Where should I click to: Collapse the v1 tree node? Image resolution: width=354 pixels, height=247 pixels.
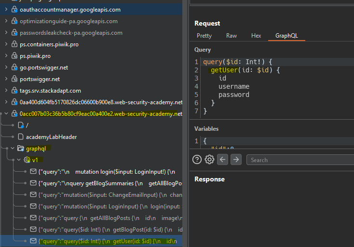coord(19,160)
